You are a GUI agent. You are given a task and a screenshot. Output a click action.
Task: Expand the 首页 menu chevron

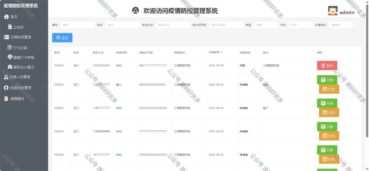pos(43,16)
